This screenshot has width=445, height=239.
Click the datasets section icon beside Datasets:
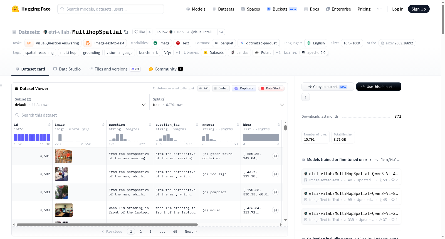click(14, 32)
